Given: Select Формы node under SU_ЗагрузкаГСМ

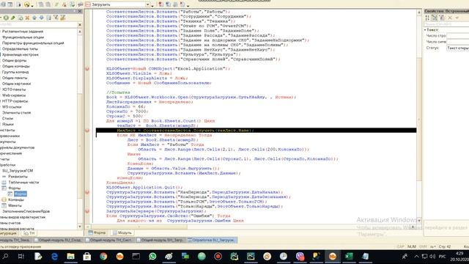Looking at the screenshot, I should 15,188.
